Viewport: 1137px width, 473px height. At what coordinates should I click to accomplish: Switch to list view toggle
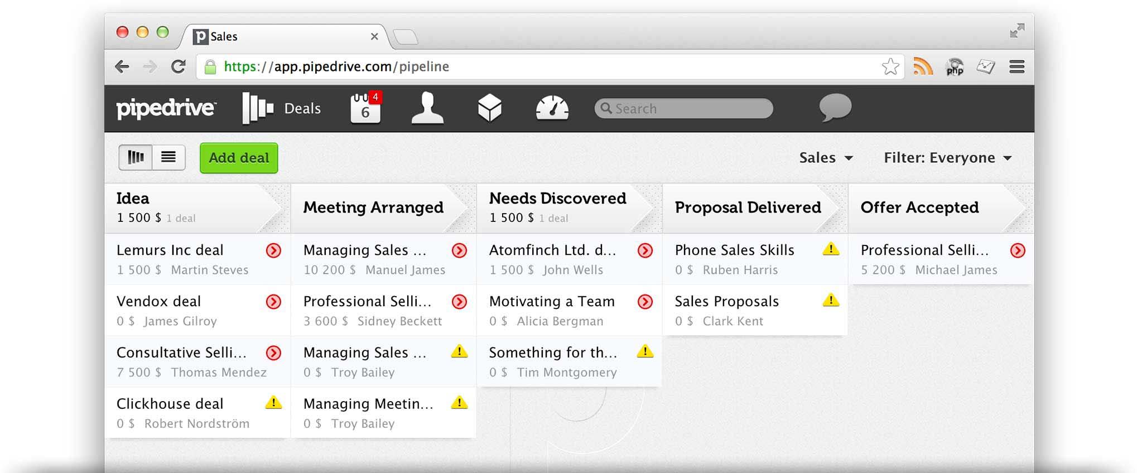pos(168,157)
